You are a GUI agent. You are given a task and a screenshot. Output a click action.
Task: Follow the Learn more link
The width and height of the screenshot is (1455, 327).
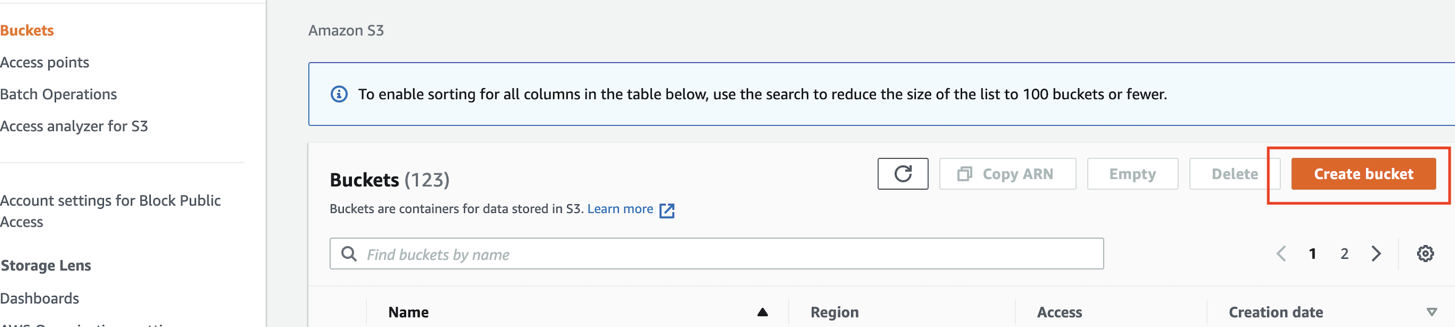(620, 209)
